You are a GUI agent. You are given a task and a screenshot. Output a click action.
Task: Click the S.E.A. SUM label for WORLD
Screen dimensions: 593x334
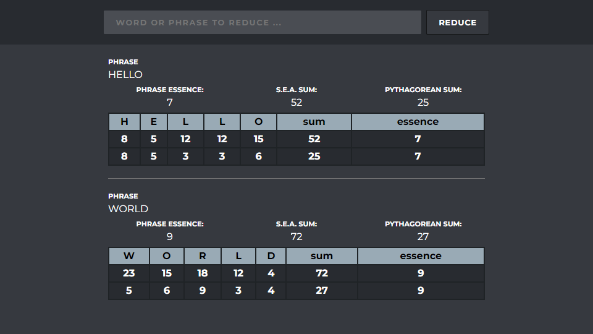[x=296, y=224]
